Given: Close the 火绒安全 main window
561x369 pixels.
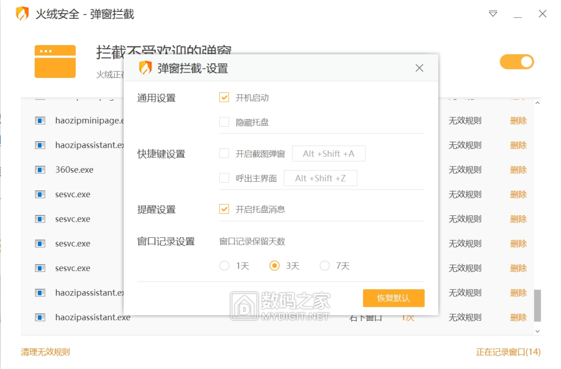Looking at the screenshot, I should [542, 13].
